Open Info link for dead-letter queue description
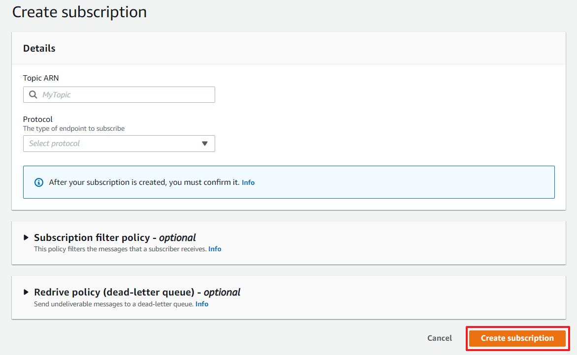 coord(202,304)
